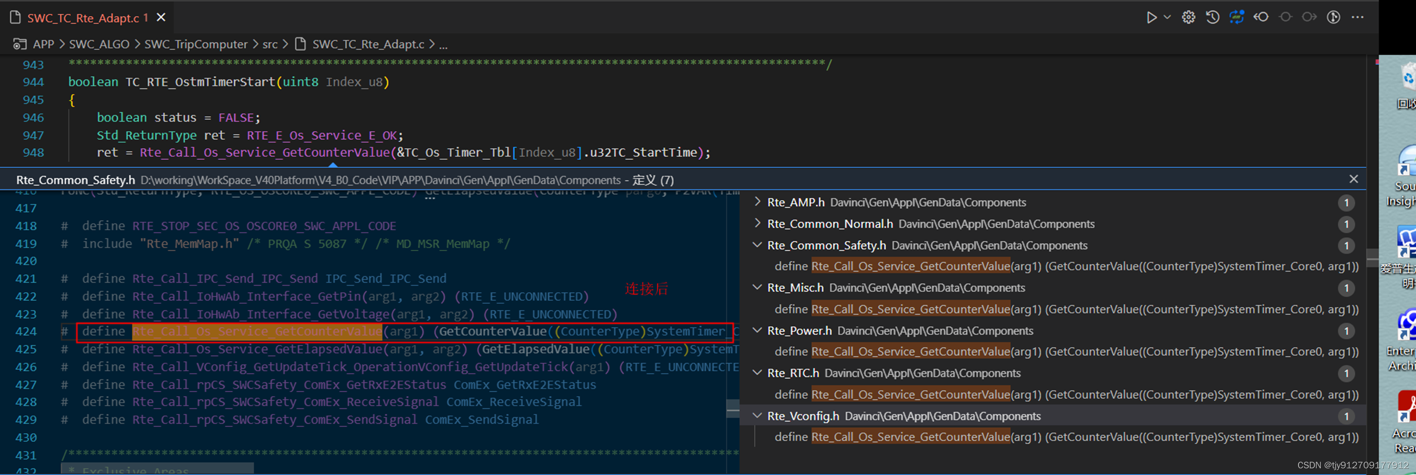Open the src breadcrumb item

point(270,44)
